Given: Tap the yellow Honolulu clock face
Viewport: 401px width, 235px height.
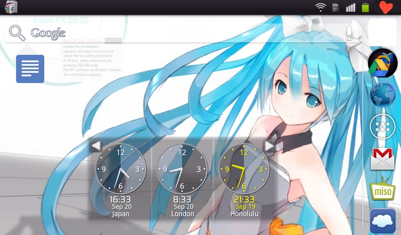Looking at the screenshot, I should point(245,168).
